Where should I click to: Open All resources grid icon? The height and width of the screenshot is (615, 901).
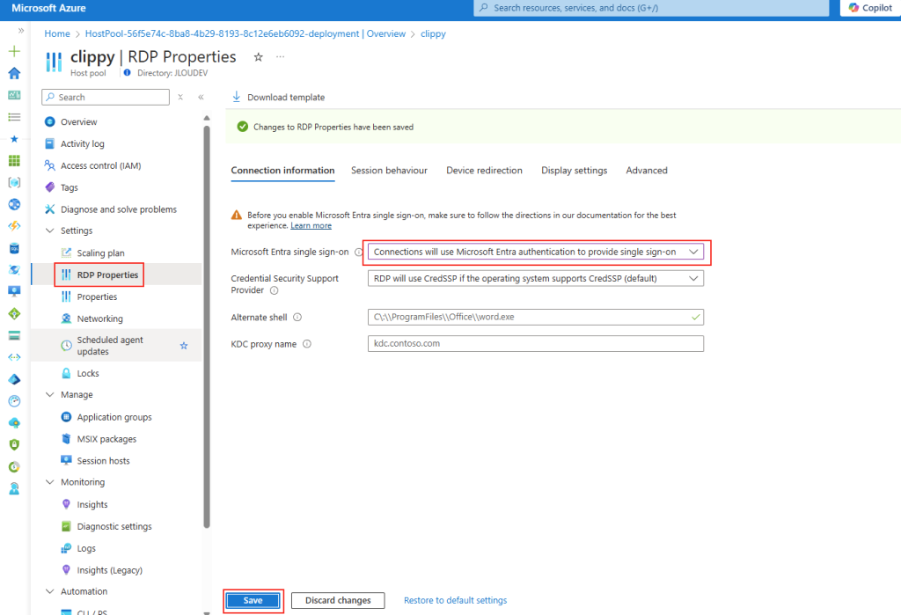(14, 160)
